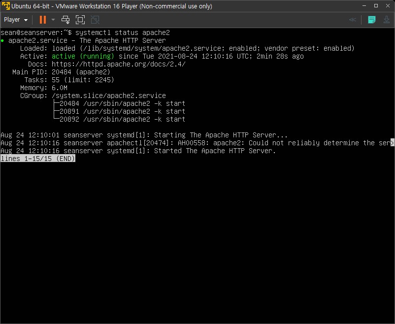395x324 pixels.
Task: Click the 'Starting The Apache HTTP Server...' log line
Action: coord(144,135)
